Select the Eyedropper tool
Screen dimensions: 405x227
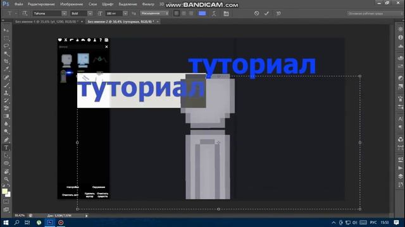[6, 69]
